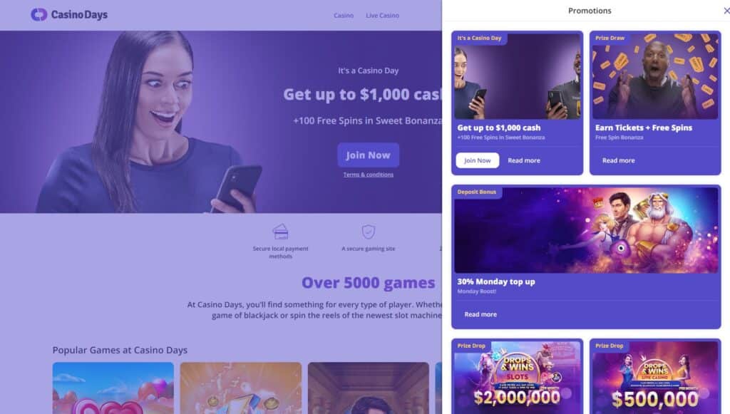Read more about 30% Monday top up
730x414 pixels.
click(x=480, y=314)
